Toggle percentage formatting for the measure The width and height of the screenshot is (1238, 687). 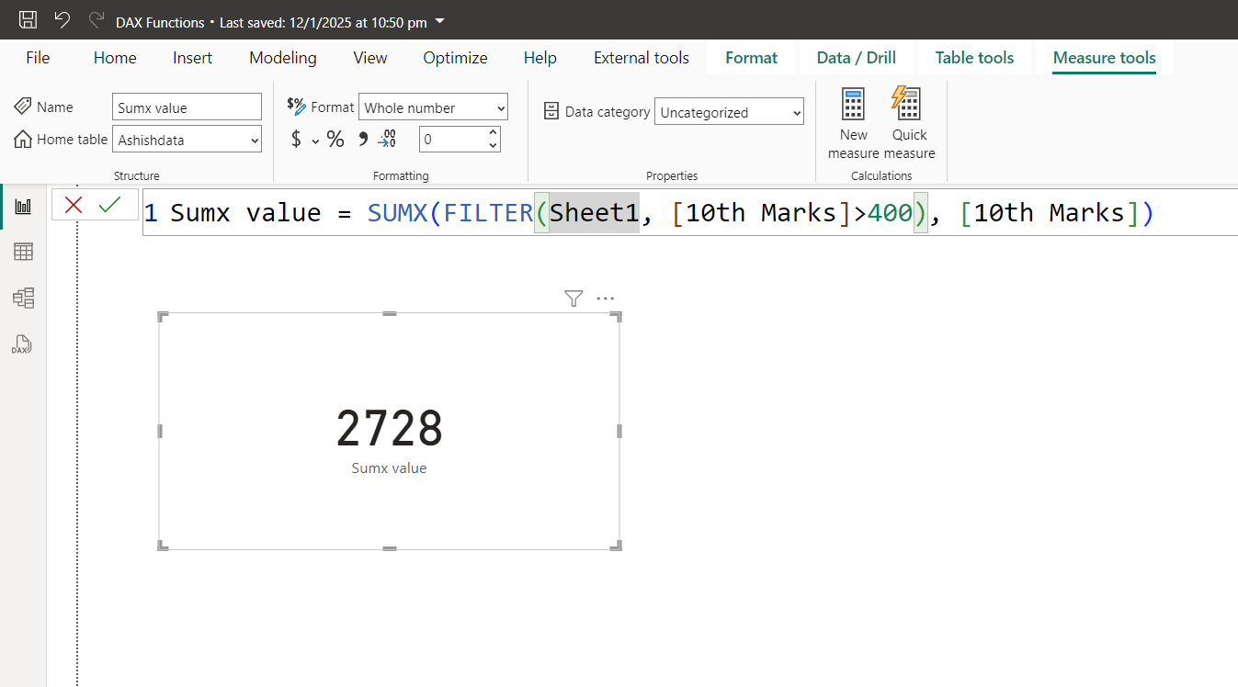[335, 139]
